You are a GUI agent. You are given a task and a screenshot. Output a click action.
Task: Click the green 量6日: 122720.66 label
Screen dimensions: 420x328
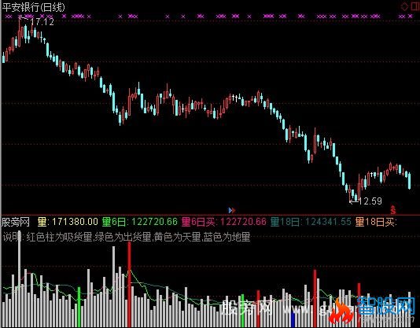pyautogui.click(x=139, y=222)
